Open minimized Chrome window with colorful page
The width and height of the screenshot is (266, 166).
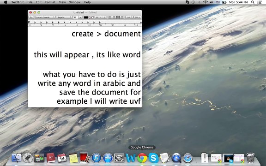[216, 158]
